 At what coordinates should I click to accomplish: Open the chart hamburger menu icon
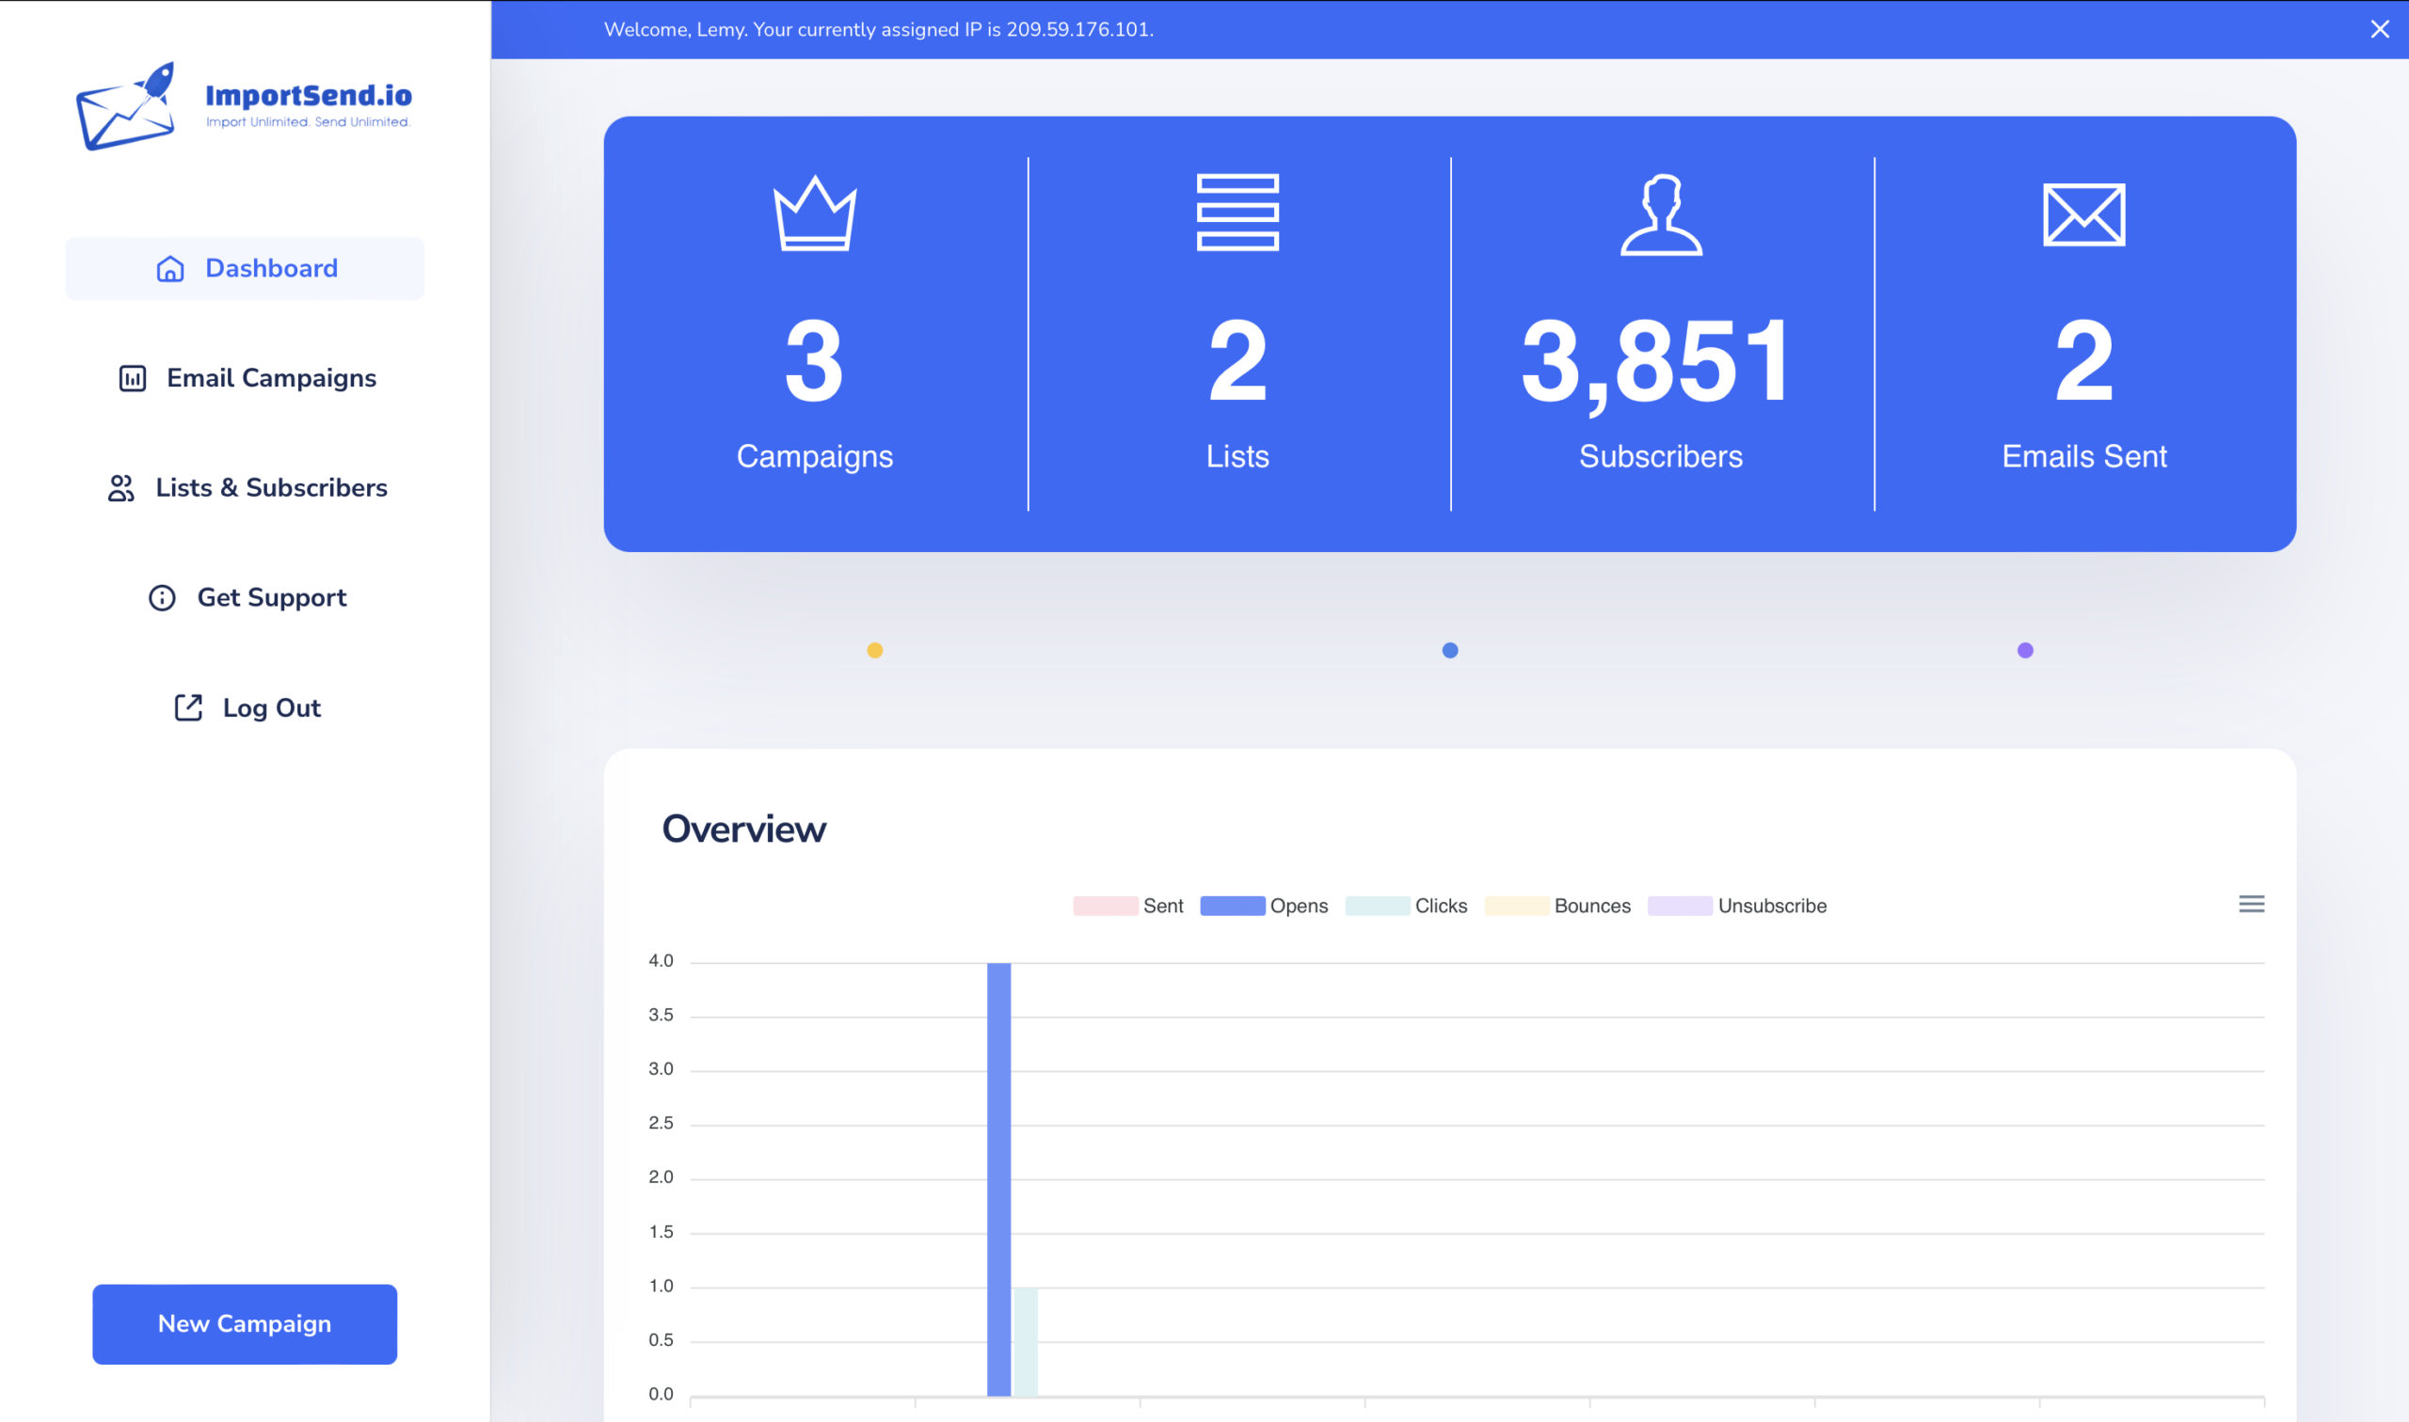tap(2251, 904)
